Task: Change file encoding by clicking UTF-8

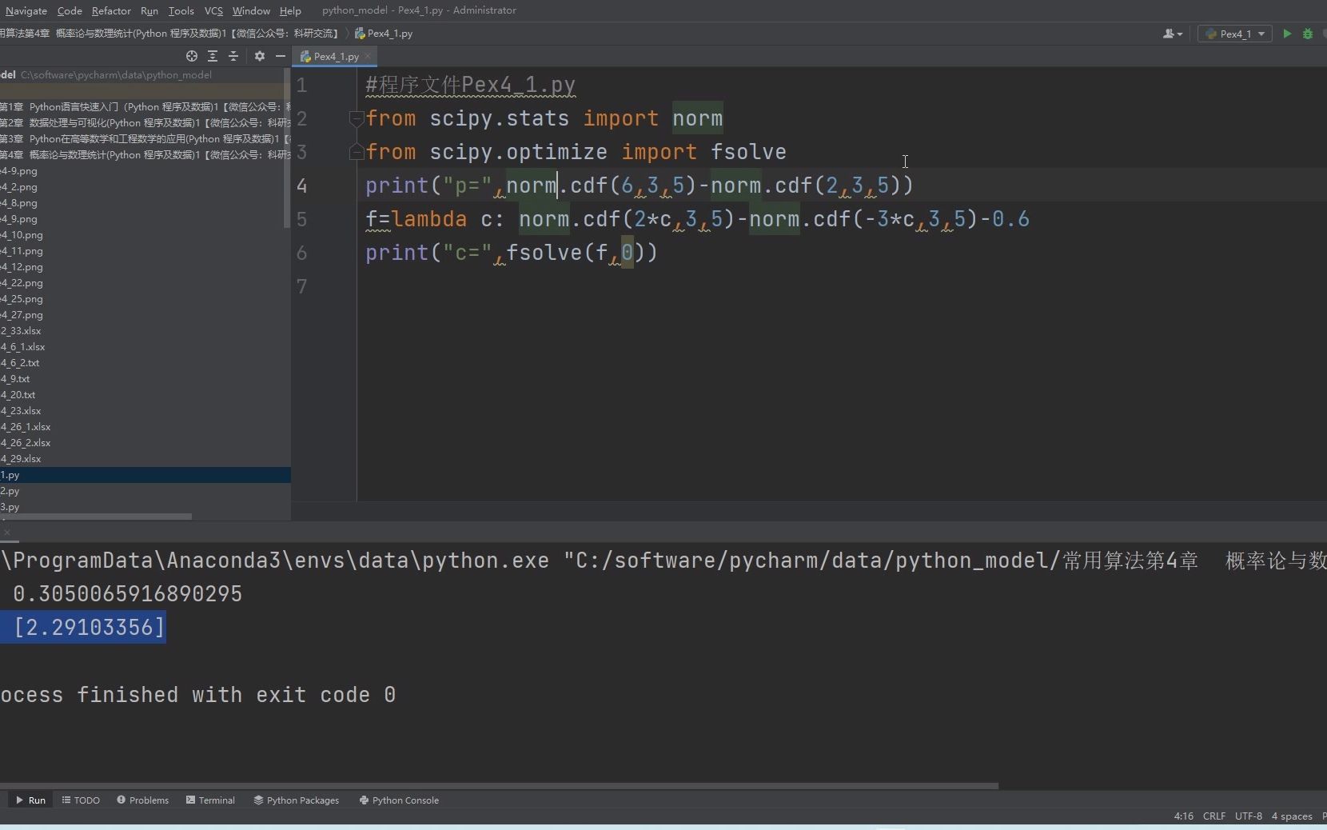Action: [x=1249, y=816]
